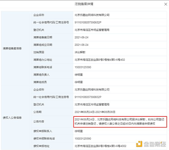Click credit code 91110108057390652P in the 债权人公告信息 section
Screen dimensions: 169x150
point(88,97)
